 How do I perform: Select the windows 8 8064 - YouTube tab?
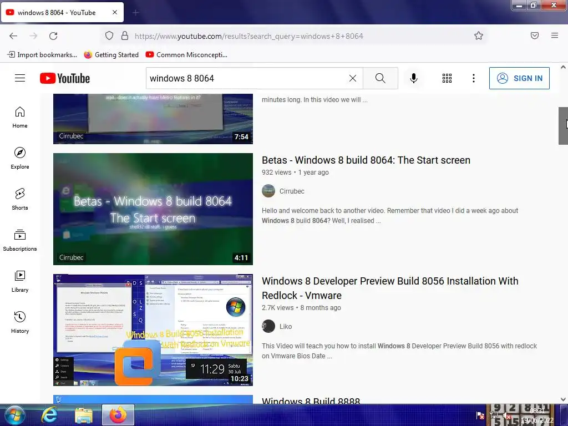coord(62,12)
